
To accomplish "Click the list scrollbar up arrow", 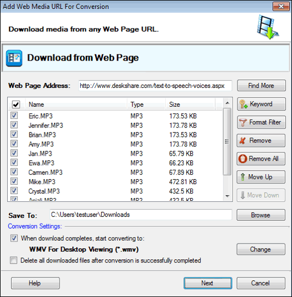I will (x=227, y=103).
